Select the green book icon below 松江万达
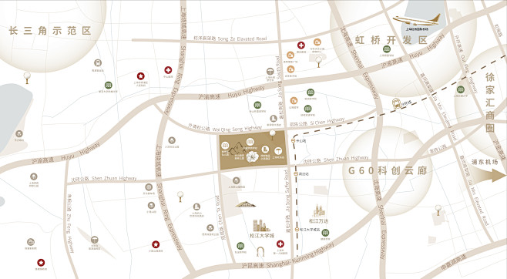 coord(325,233)
